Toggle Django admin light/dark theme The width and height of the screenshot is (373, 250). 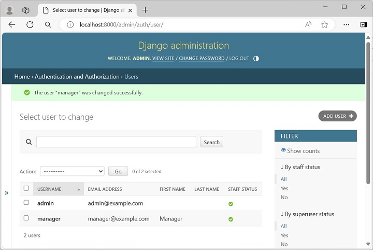tap(256, 59)
